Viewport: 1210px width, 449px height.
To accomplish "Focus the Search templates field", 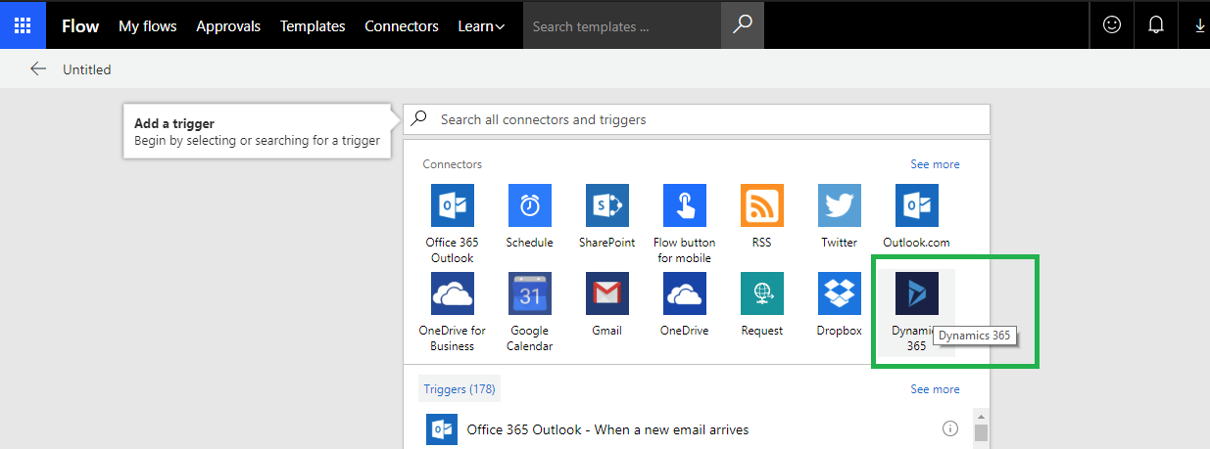I will pyautogui.click(x=622, y=26).
